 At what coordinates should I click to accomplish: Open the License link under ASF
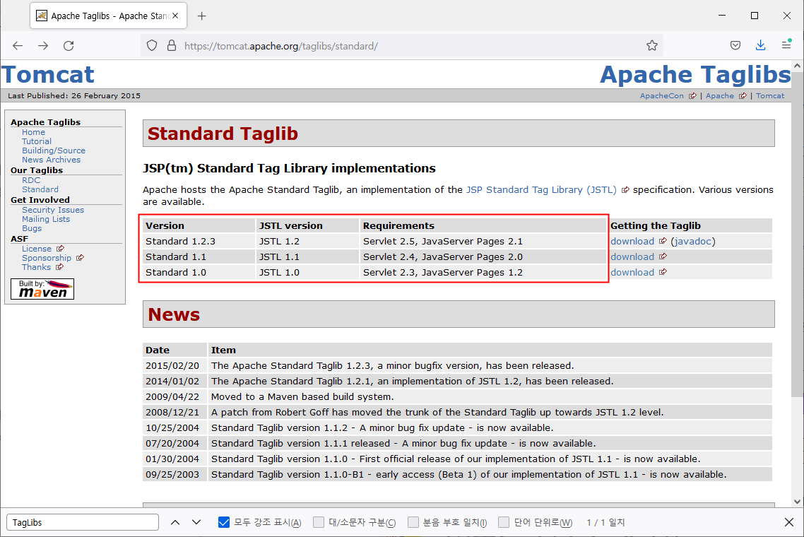(x=37, y=249)
